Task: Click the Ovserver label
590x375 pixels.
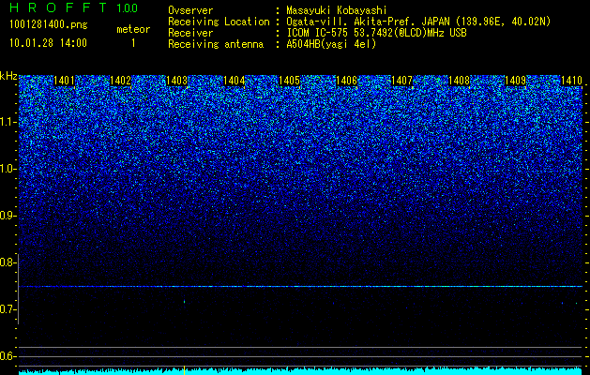Action: [190, 10]
